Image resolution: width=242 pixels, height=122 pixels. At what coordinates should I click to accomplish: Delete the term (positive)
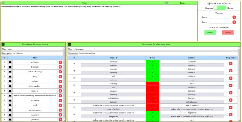(x=60, y=120)
